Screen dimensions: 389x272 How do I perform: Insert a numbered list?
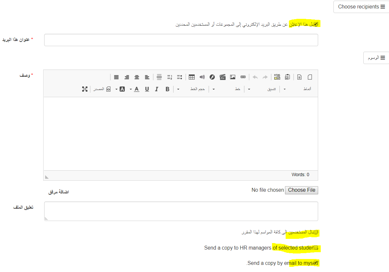170,77
